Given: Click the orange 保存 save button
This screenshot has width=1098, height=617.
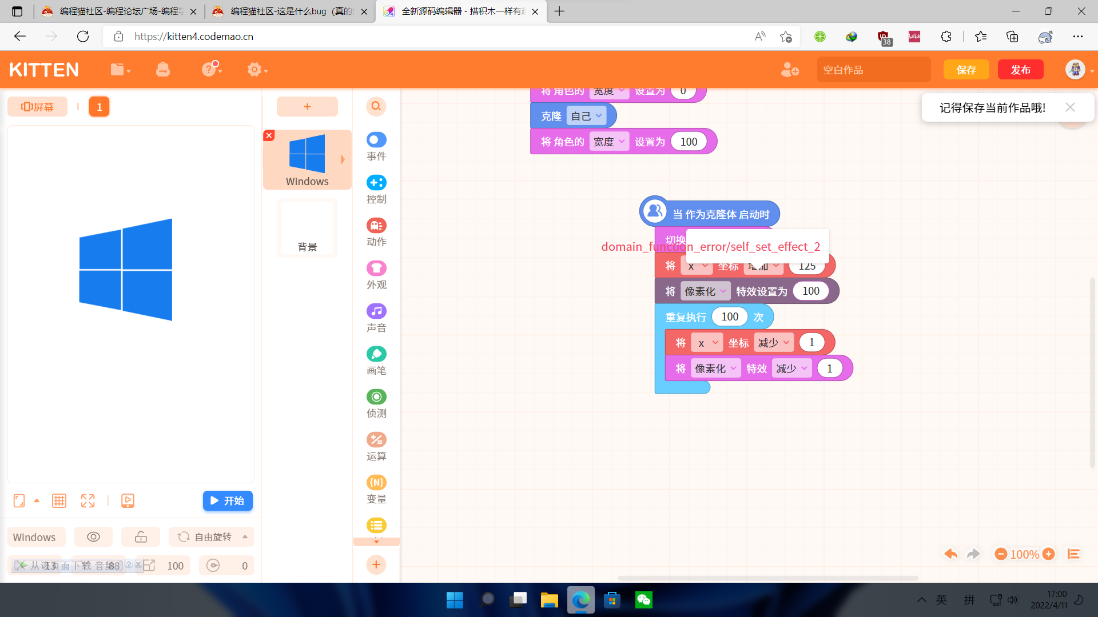Looking at the screenshot, I should pos(966,70).
